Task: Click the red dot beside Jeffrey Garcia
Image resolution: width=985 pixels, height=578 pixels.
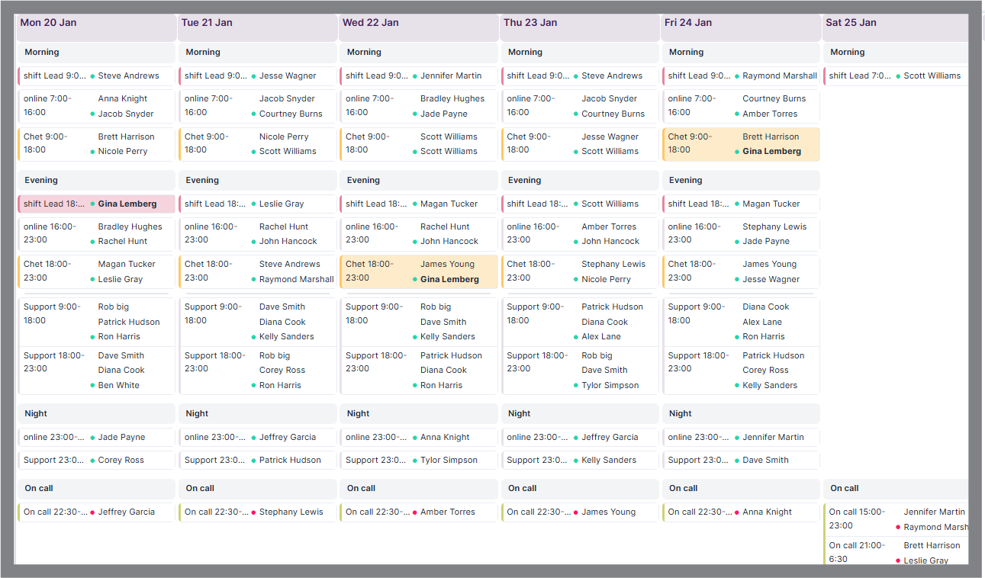Action: pos(92,512)
